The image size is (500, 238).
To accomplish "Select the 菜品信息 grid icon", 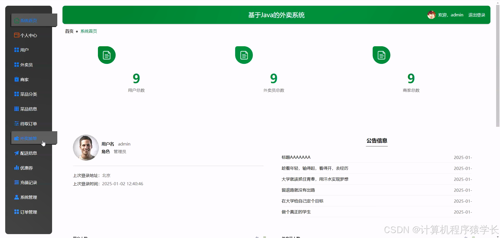I will 16,109.
